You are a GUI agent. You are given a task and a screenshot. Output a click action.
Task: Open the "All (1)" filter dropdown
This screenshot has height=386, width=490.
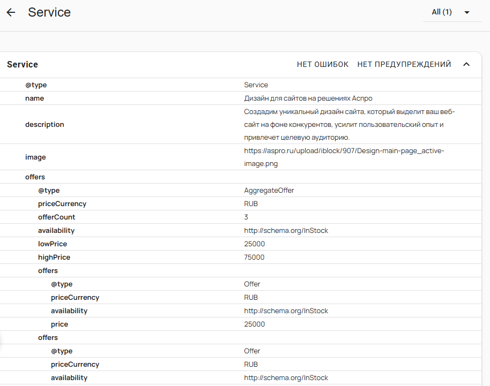coord(441,12)
